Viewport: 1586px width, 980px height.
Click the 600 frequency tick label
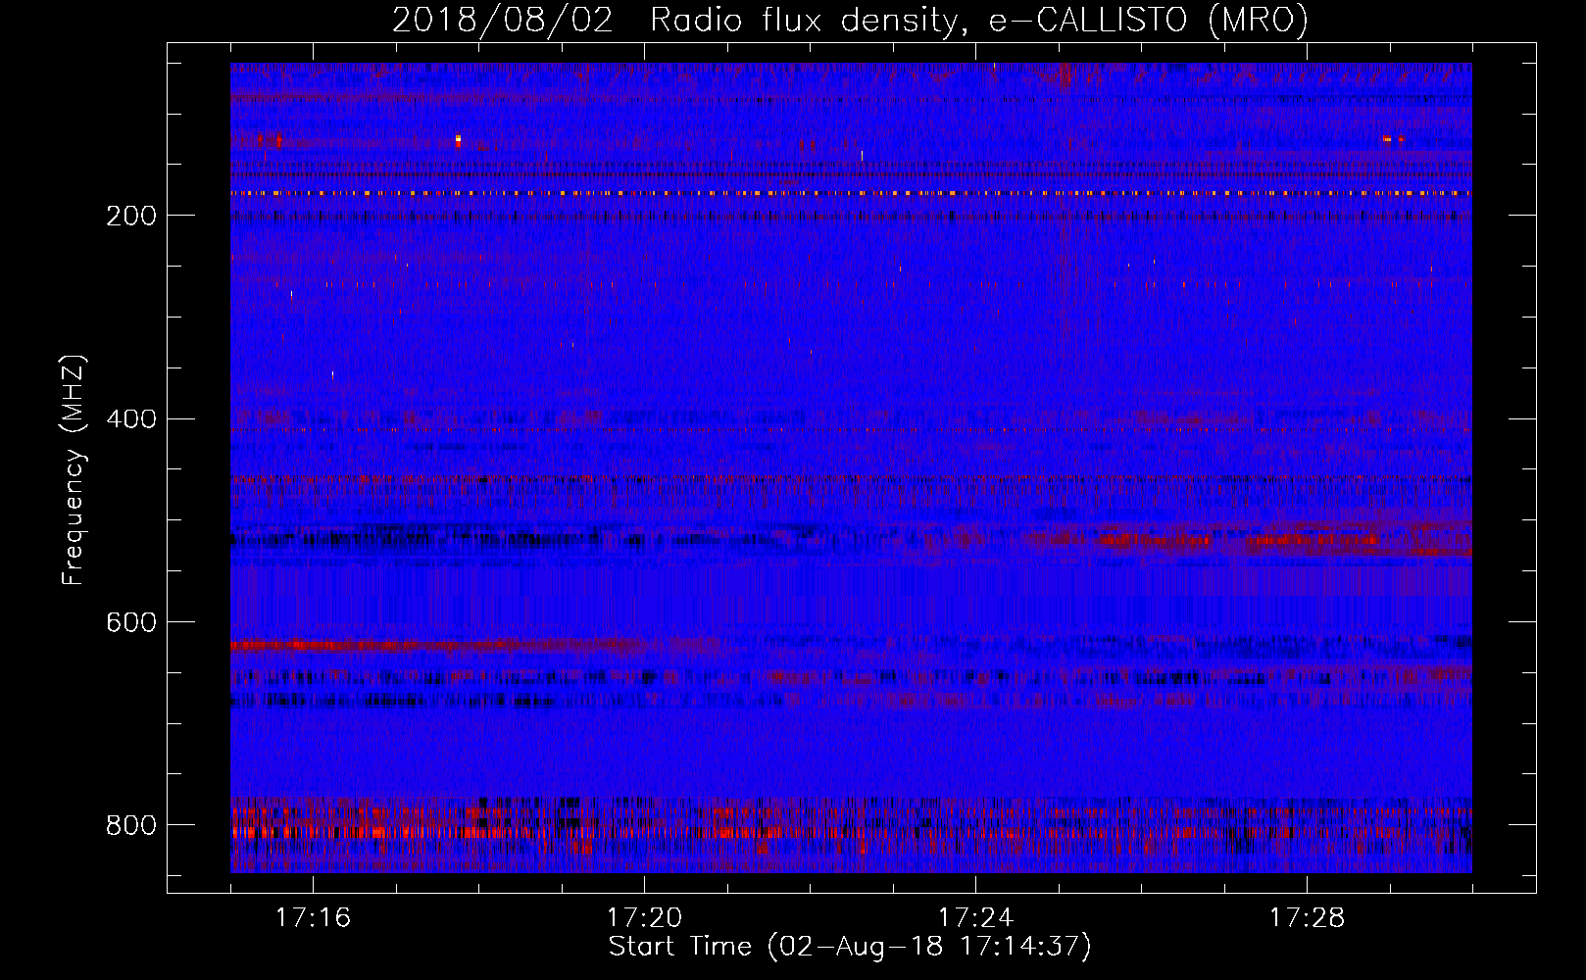tap(131, 623)
